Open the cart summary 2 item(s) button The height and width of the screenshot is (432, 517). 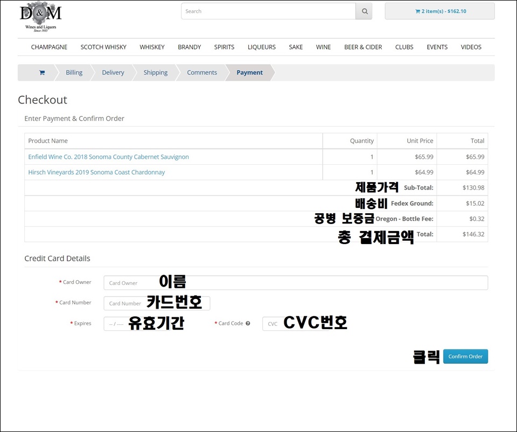click(x=440, y=11)
